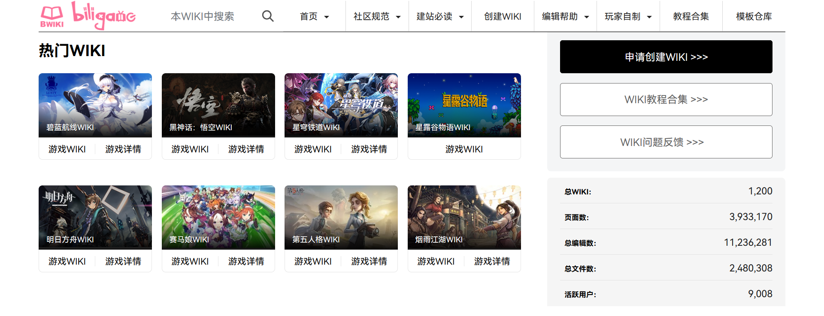Open the 星露谷物语WIKI thumbnail
This screenshot has width=824, height=316.
pyautogui.click(x=464, y=105)
